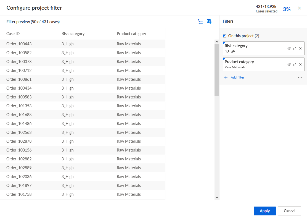Select row Order_100583

[x=83, y=97]
